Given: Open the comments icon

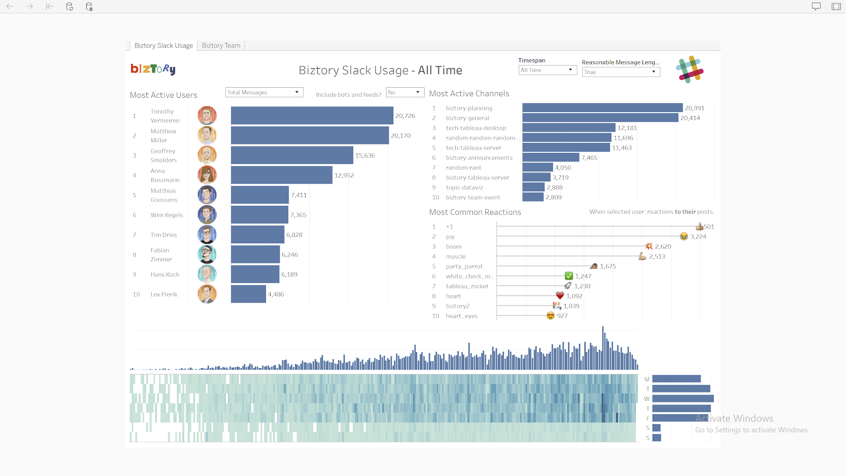Looking at the screenshot, I should [x=816, y=6].
